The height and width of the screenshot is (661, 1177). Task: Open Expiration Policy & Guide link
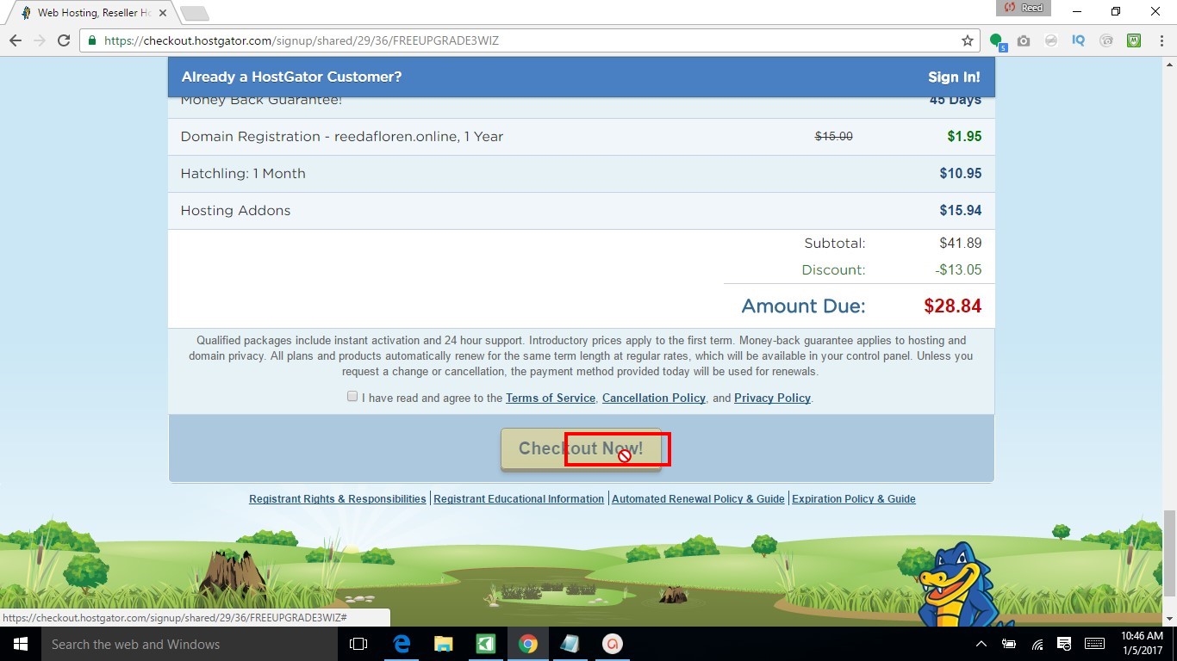click(x=854, y=499)
